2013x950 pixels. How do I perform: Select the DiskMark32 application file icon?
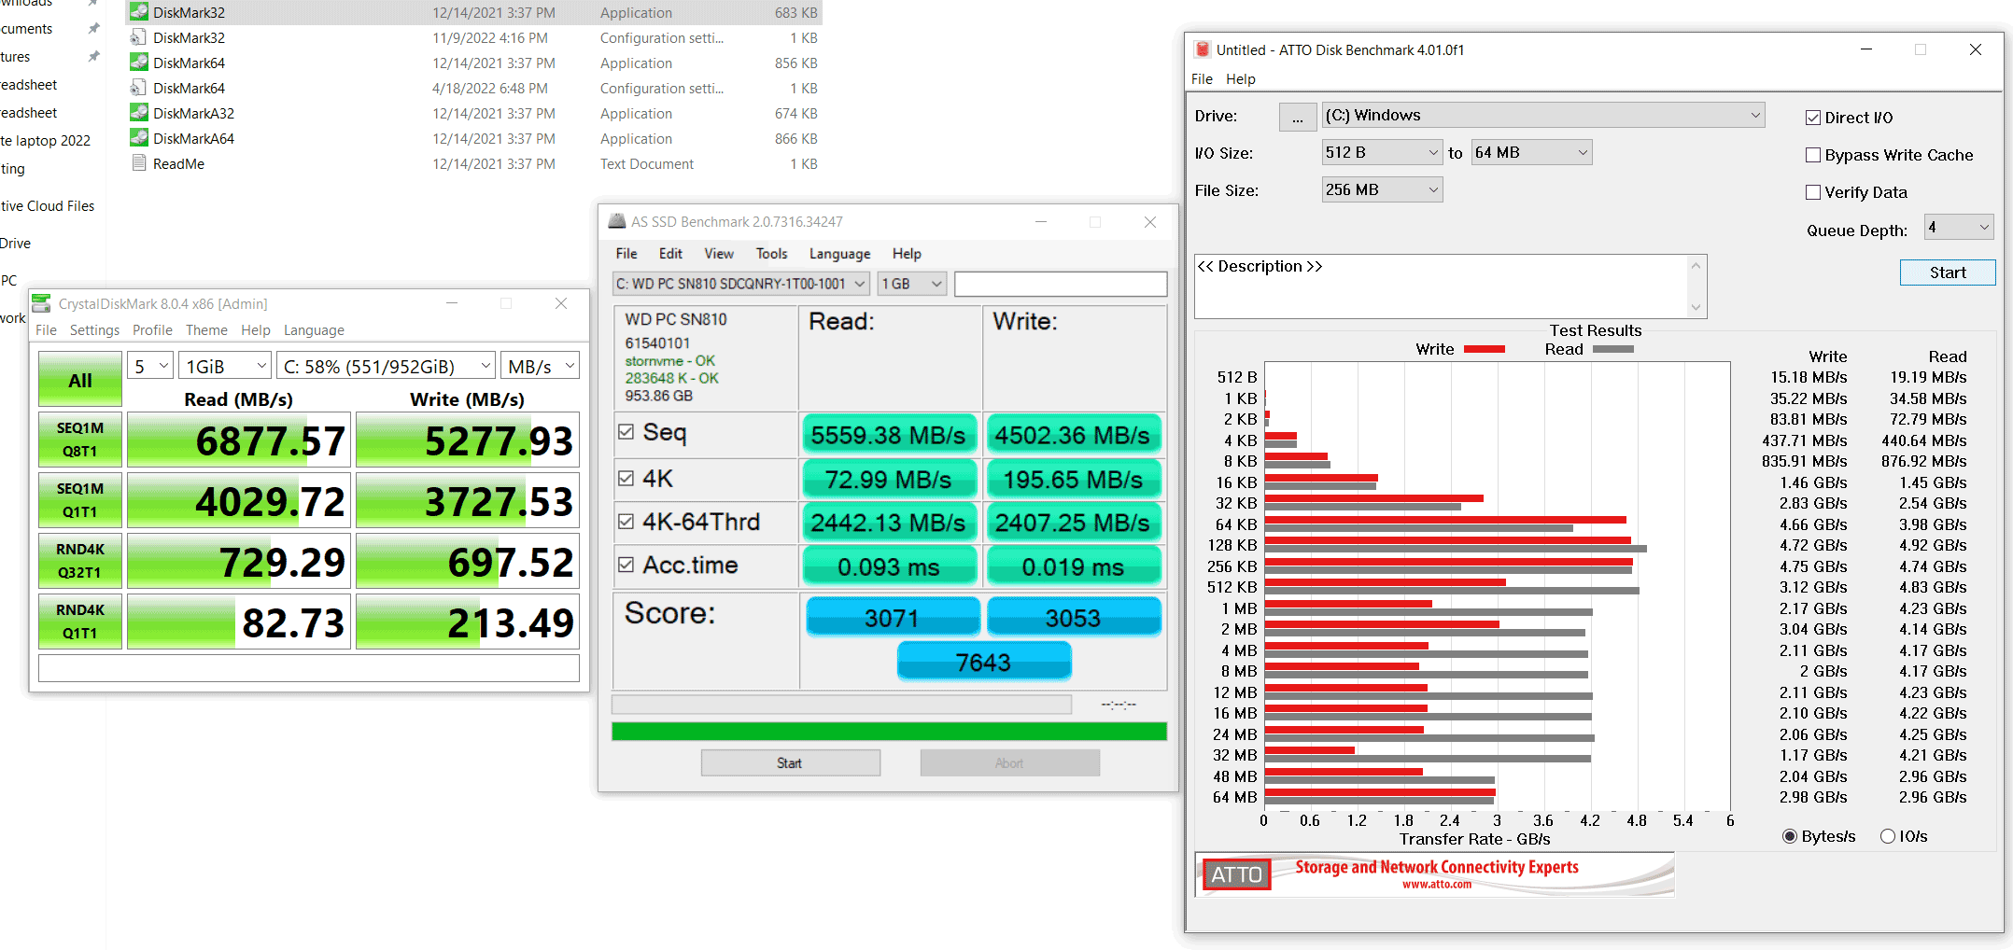coord(139,12)
